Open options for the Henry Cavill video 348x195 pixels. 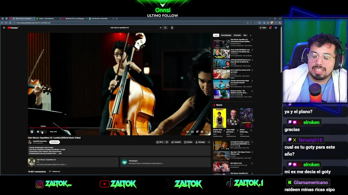[252, 50]
